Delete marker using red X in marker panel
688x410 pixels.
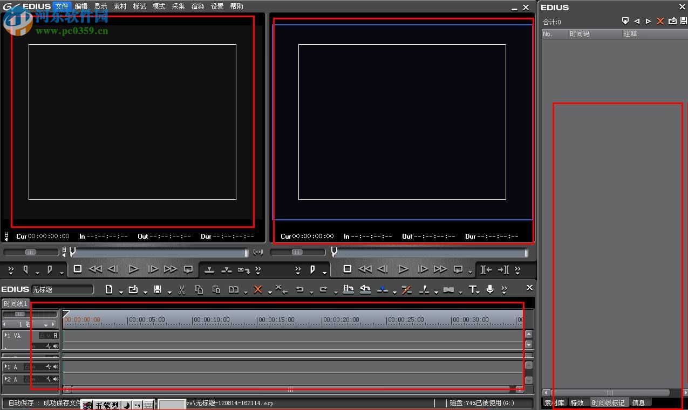click(660, 21)
